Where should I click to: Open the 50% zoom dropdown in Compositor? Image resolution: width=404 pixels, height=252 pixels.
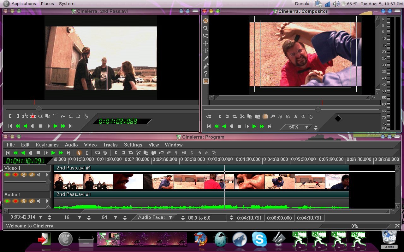coord(295,127)
